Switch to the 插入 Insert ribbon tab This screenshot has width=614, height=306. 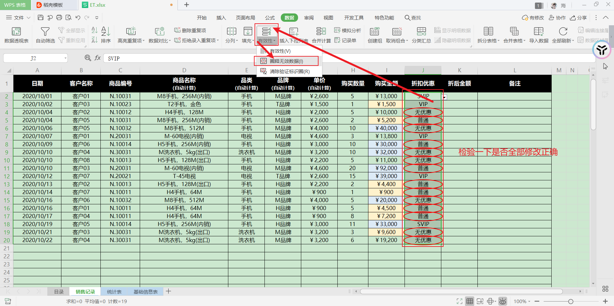[221, 18]
